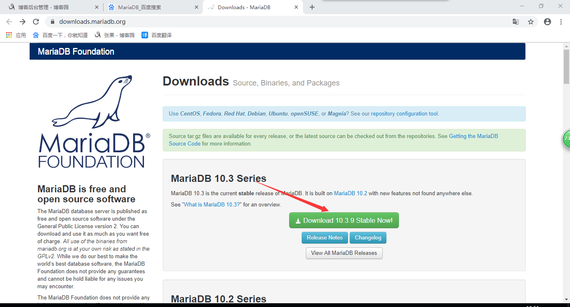This screenshot has width=570, height=307.
Task: Open the Google Translate icon in address bar
Action: tap(516, 22)
